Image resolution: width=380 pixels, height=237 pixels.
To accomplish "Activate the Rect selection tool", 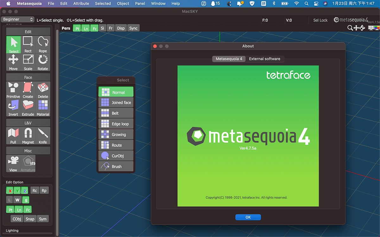I will pyautogui.click(x=28, y=45).
